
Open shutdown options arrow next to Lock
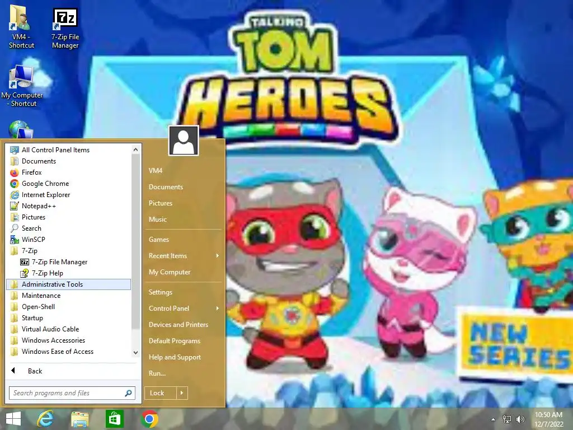click(182, 393)
